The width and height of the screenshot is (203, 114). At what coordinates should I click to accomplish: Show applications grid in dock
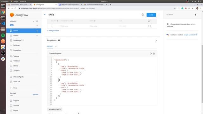coord(3,111)
